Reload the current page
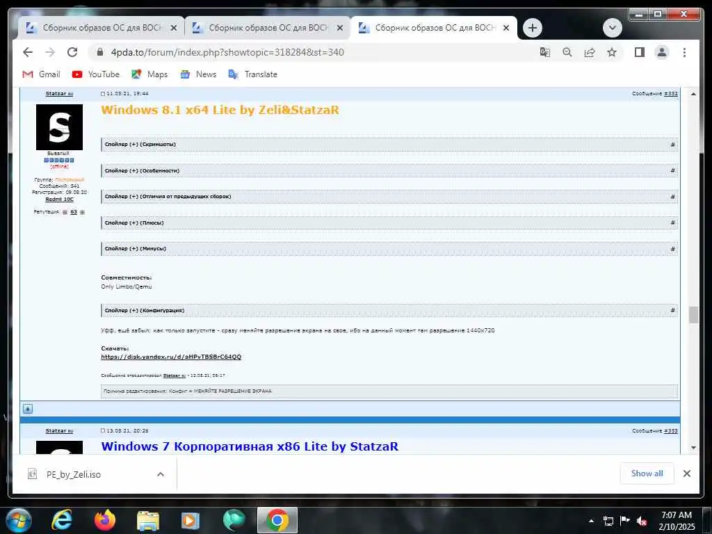This screenshot has height=534, width=712. (x=72, y=52)
